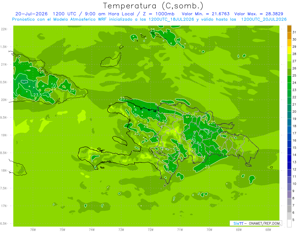Image resolution: width=301 pixels, height=233 pixels.
Task: Click the '73W' longitude axis label
Action: click(121, 230)
